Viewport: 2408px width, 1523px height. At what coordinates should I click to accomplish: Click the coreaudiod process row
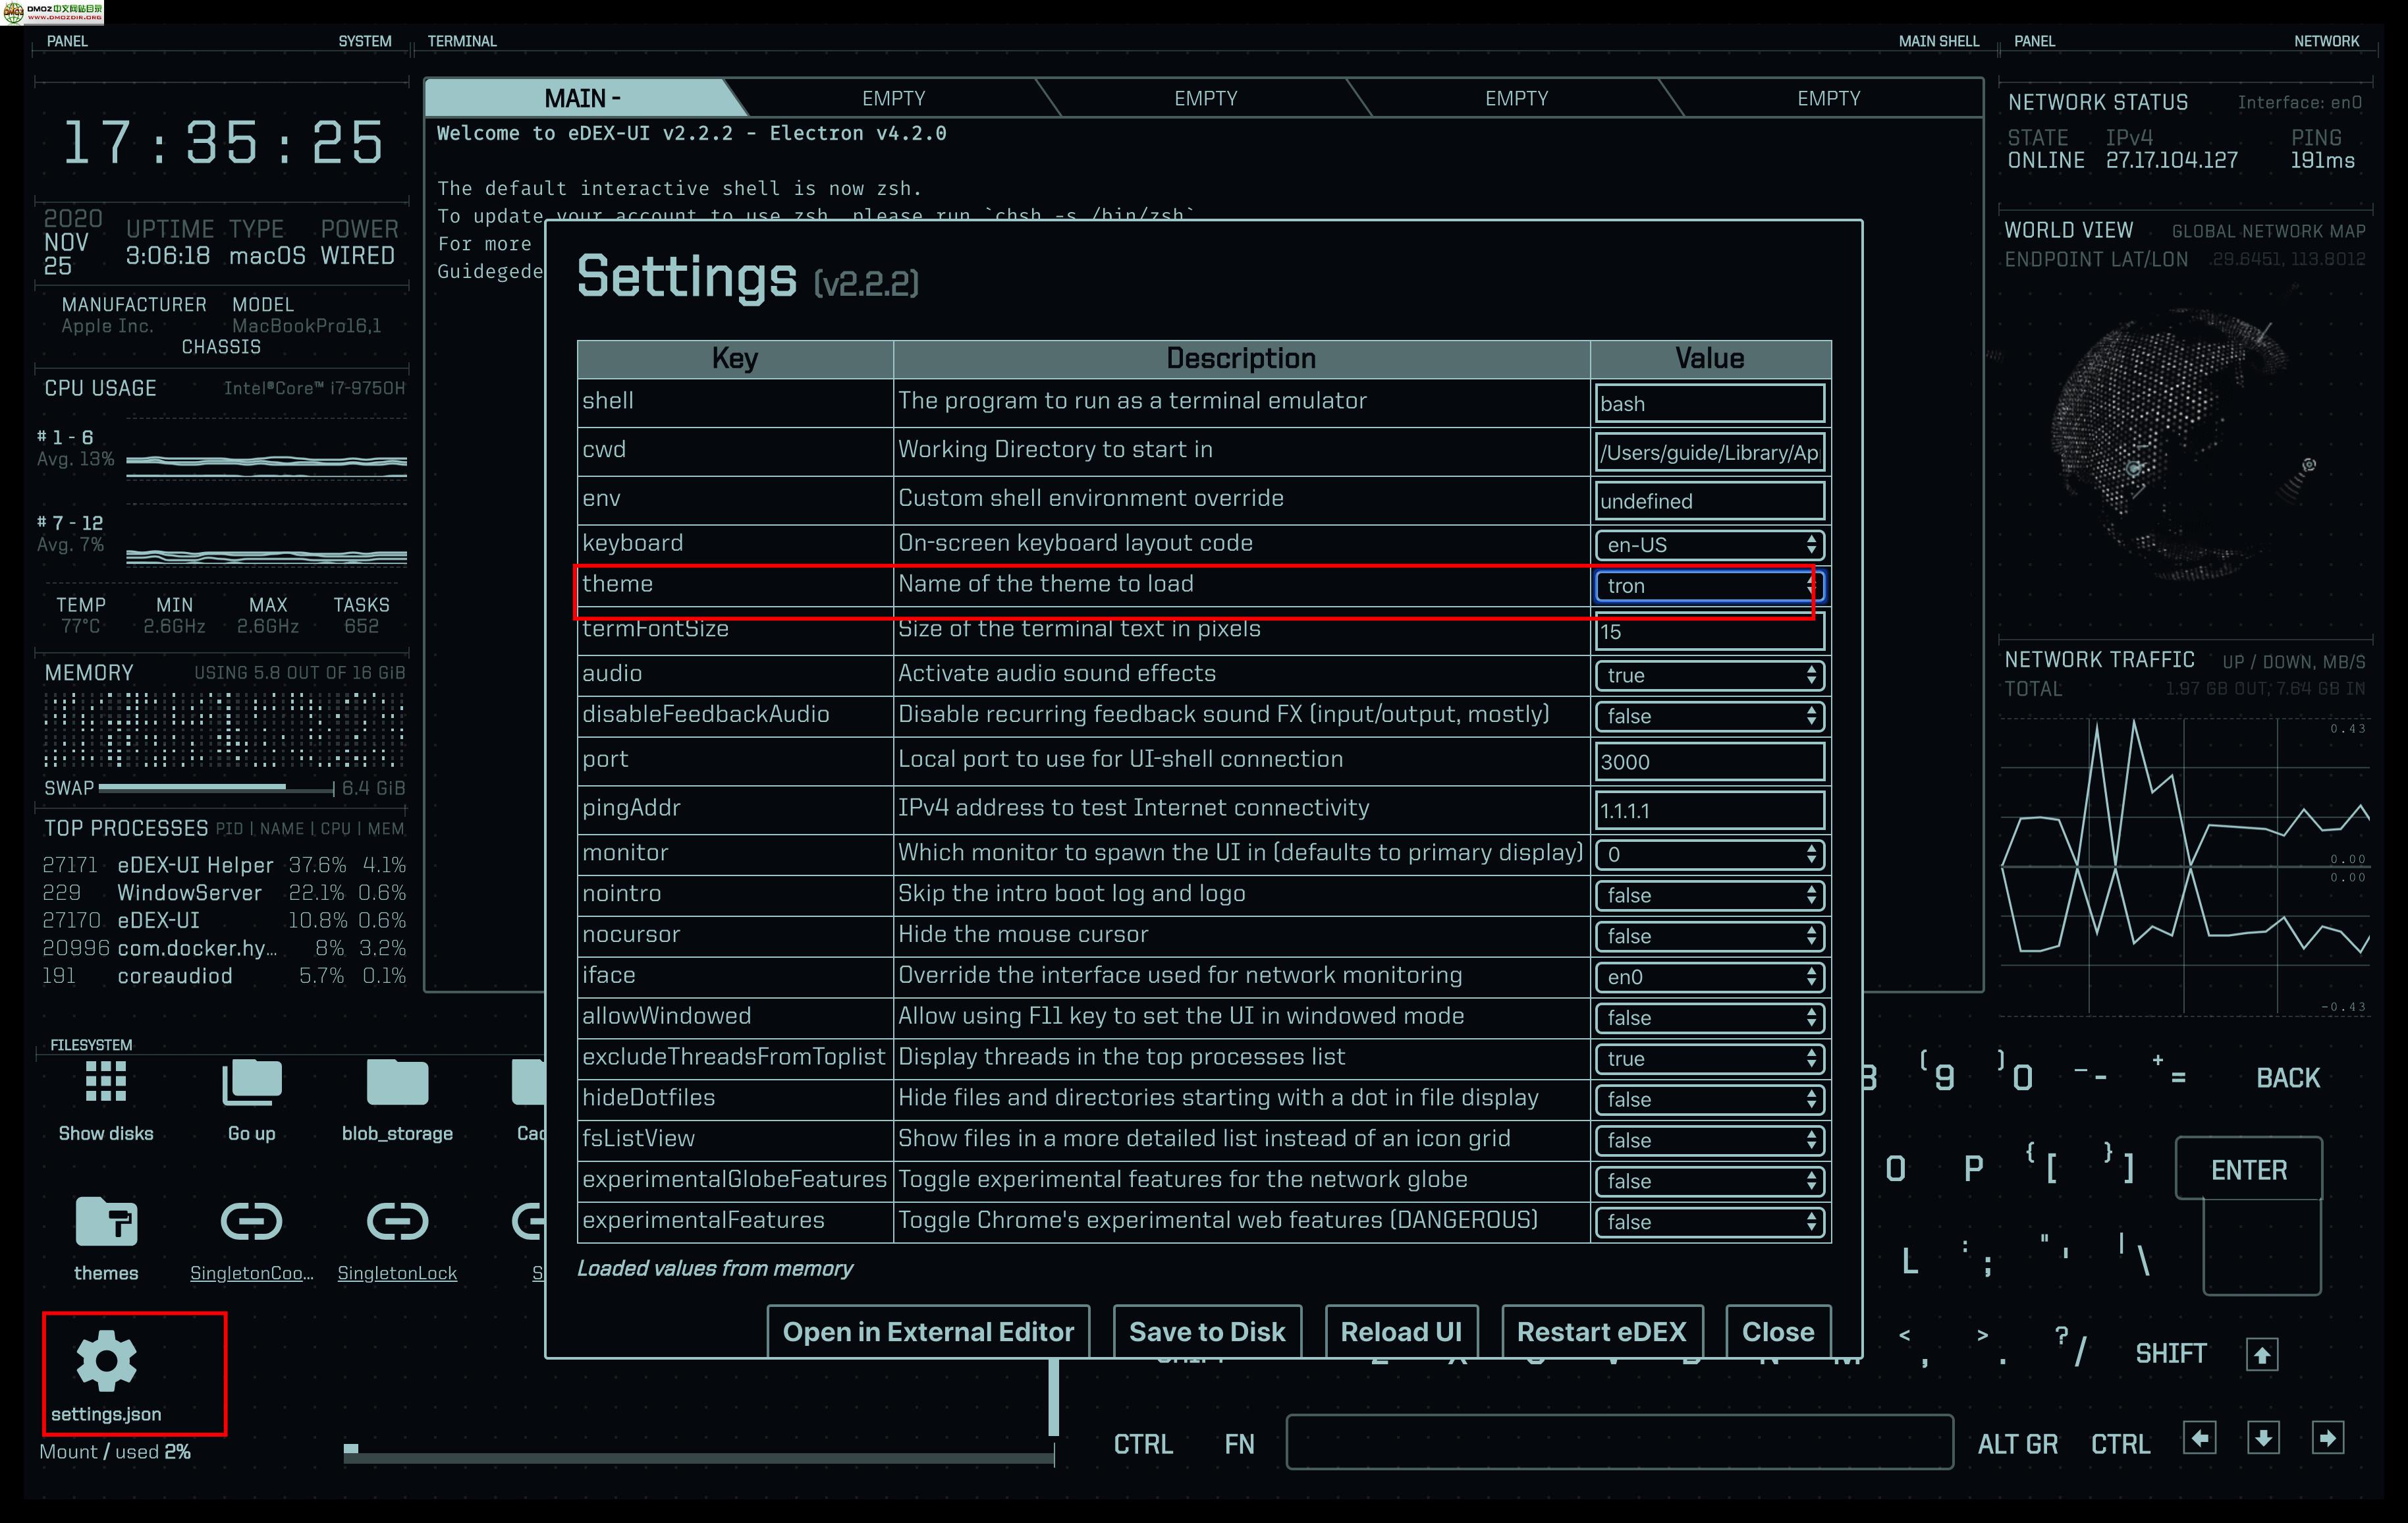(224, 976)
